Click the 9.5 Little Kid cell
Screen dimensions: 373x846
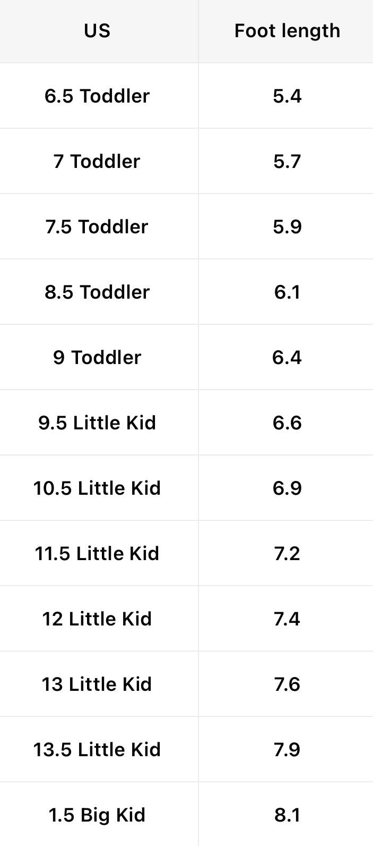pos(97,423)
